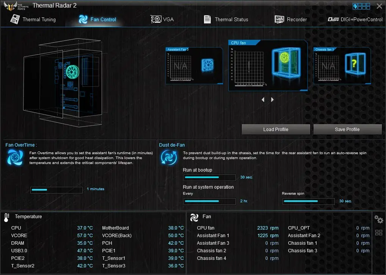Click the Dust de-Fan reverse spin icon
This screenshot has height=275, width=386.
169,157
